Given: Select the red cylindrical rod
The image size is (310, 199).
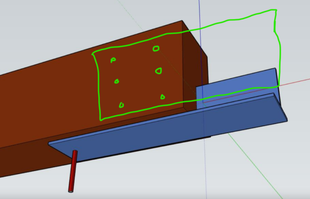Looking at the screenshot, I should tap(73, 171).
